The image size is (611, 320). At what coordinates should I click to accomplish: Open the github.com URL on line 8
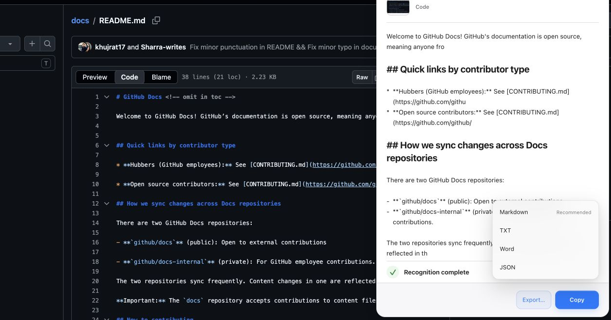click(x=344, y=165)
